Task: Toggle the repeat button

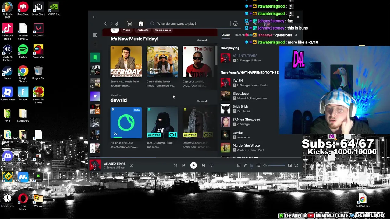Action: pos(211,165)
